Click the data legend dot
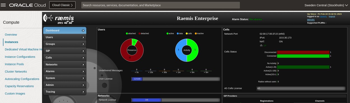This screenshot has width=350, height=103. point(178,33)
